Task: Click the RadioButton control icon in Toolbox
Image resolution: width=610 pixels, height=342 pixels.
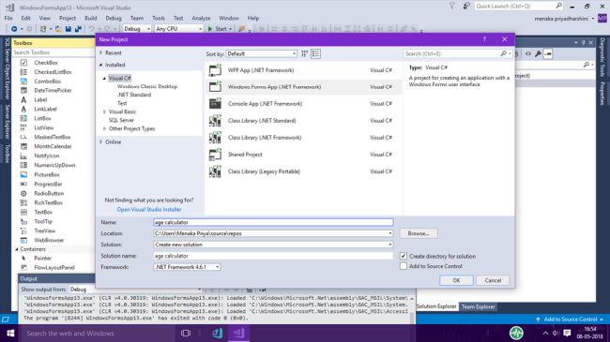Action: [x=23, y=194]
